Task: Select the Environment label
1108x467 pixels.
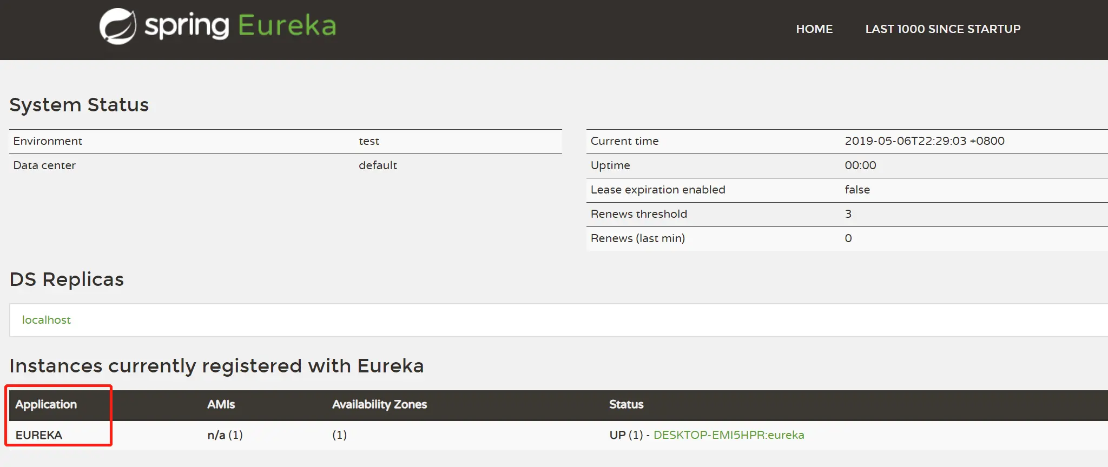Action: click(48, 141)
